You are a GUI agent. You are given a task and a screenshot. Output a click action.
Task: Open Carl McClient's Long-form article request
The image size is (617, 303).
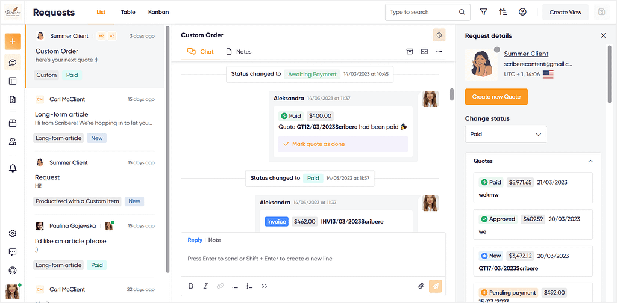click(x=95, y=120)
